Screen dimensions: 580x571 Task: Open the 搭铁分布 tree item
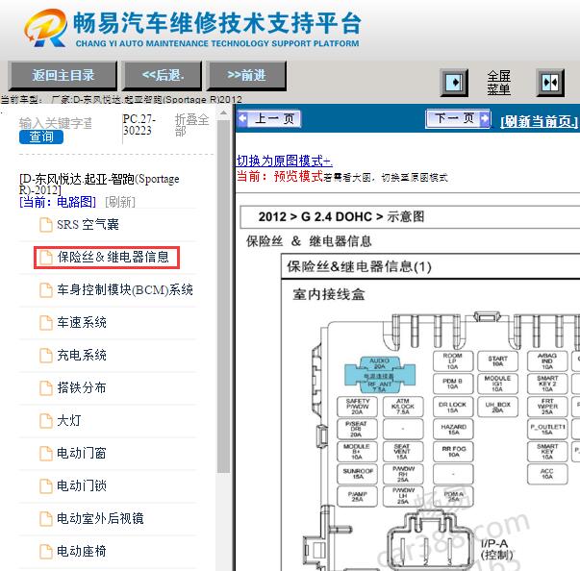click(x=82, y=387)
